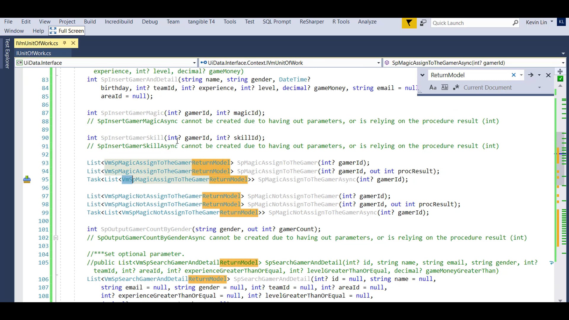
Task: Open the send feedback smiley icon
Action: pos(423,23)
